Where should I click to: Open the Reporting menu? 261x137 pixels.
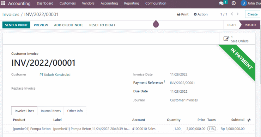pyautogui.click(x=132, y=3)
